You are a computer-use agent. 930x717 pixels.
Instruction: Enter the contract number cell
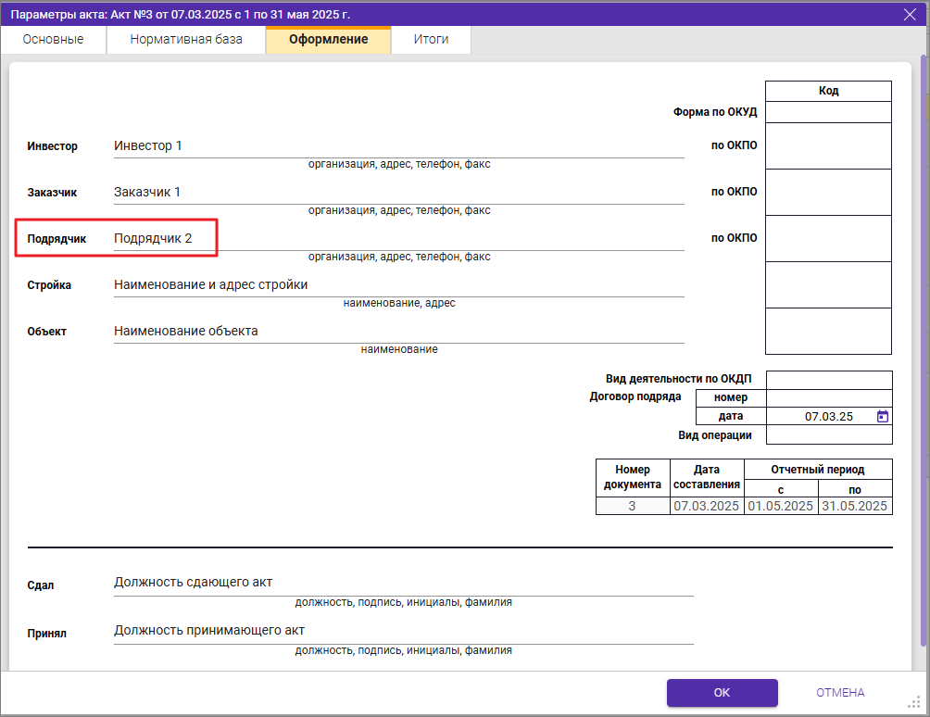[x=830, y=398]
